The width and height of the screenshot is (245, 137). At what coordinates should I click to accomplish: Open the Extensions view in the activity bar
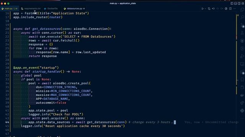coord(242,72)
